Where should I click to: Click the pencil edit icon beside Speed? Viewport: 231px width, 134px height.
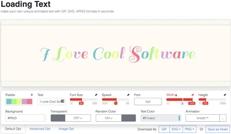tap(128, 95)
